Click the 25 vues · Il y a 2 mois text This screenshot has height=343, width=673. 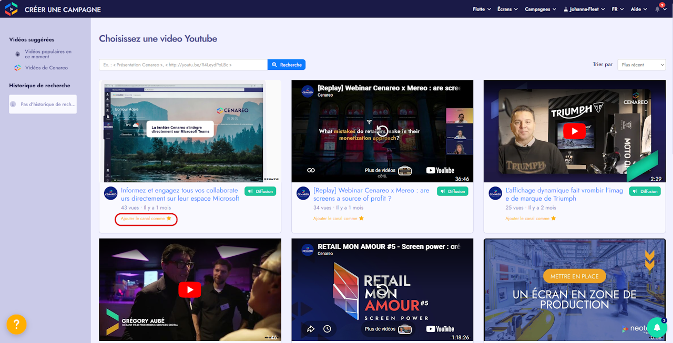pyautogui.click(x=531, y=207)
